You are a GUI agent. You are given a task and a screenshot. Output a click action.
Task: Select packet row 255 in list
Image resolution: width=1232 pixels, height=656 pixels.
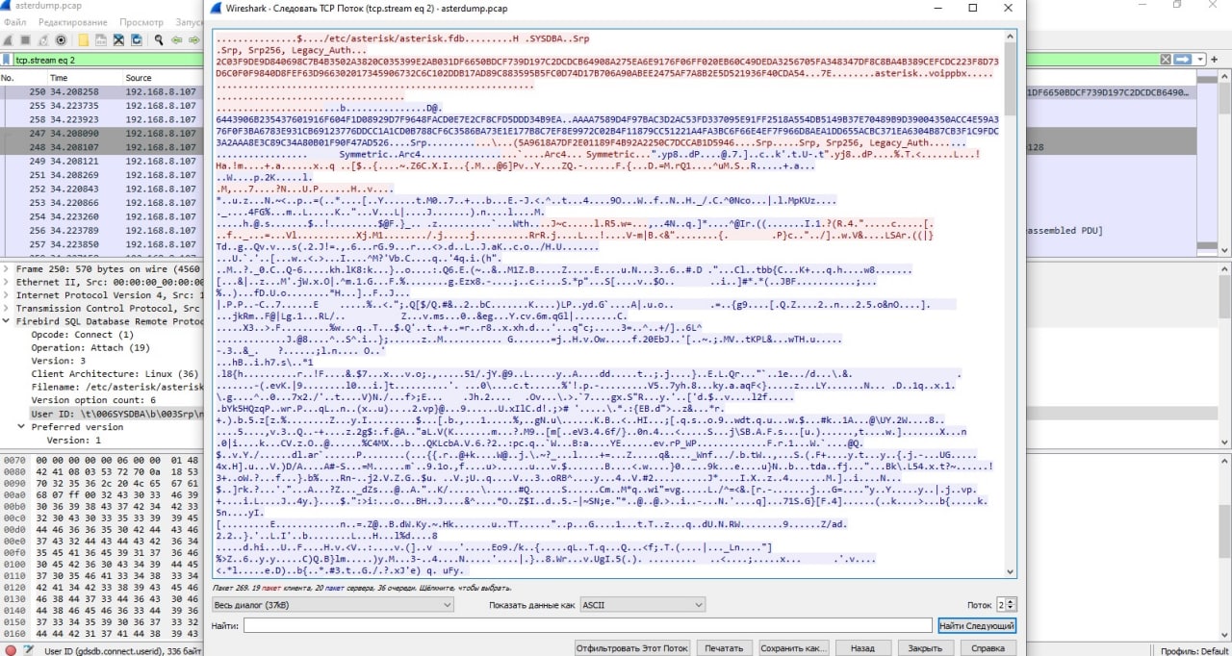coord(101,106)
